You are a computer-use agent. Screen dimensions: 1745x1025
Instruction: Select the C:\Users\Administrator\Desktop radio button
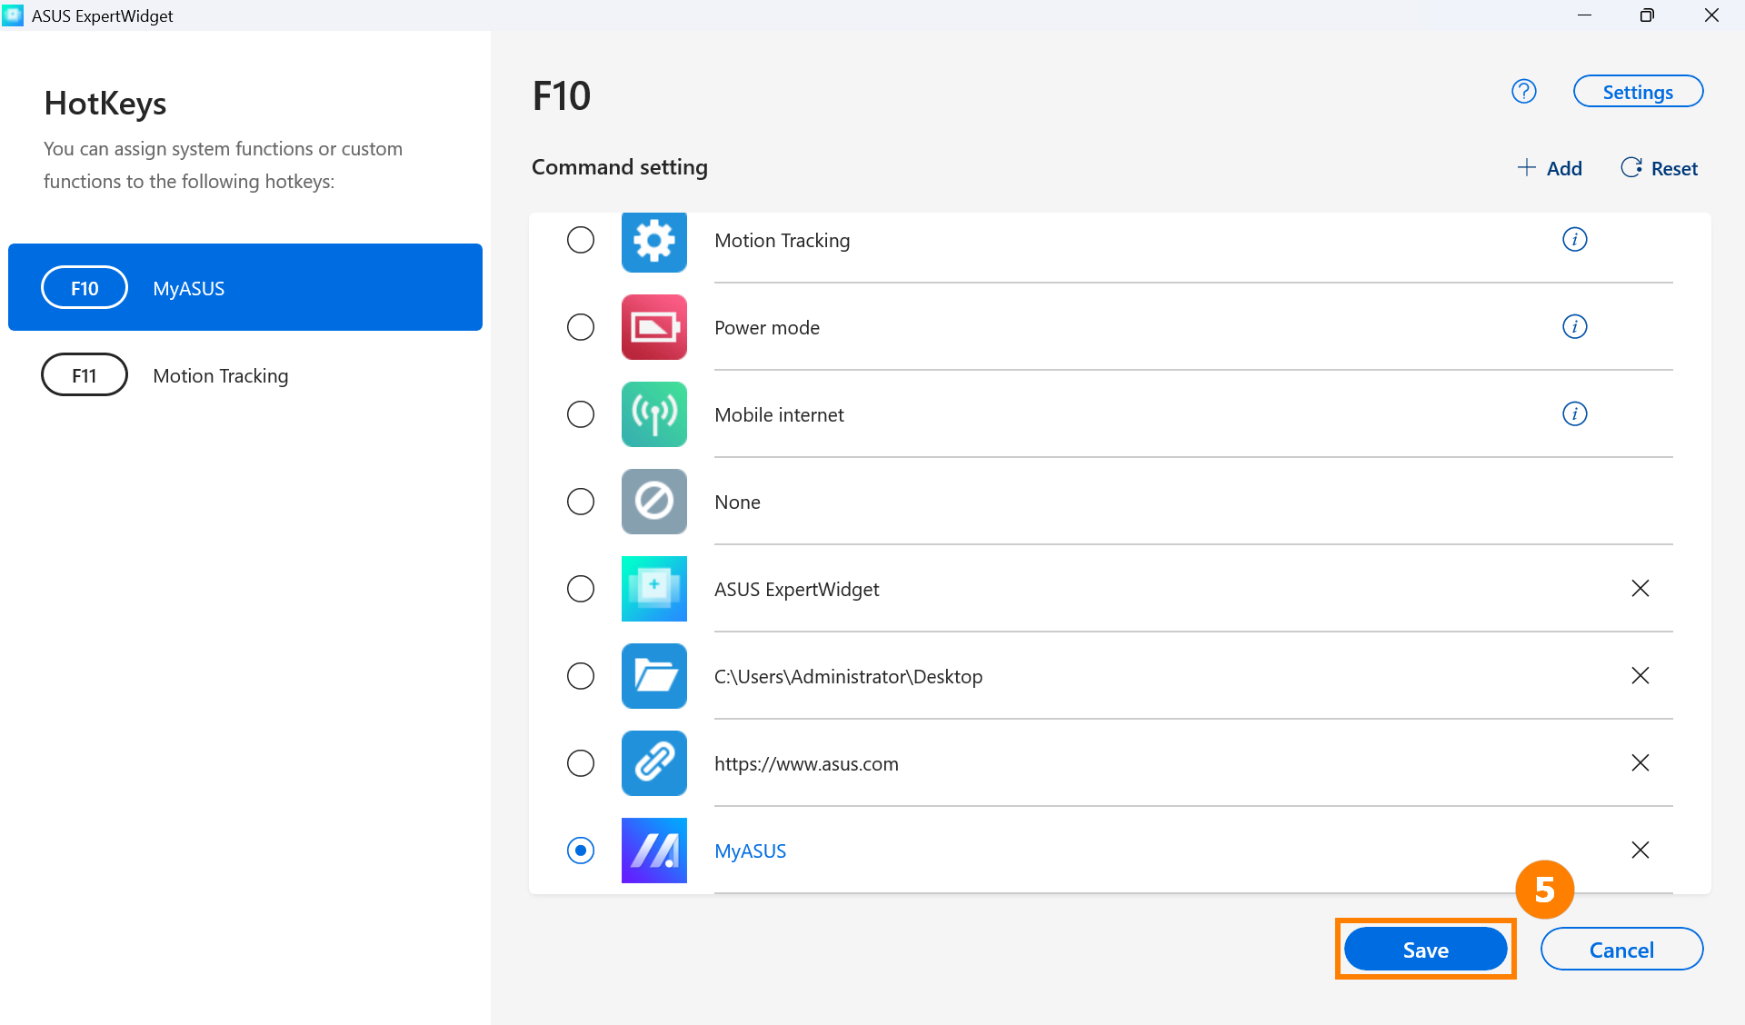click(x=581, y=676)
